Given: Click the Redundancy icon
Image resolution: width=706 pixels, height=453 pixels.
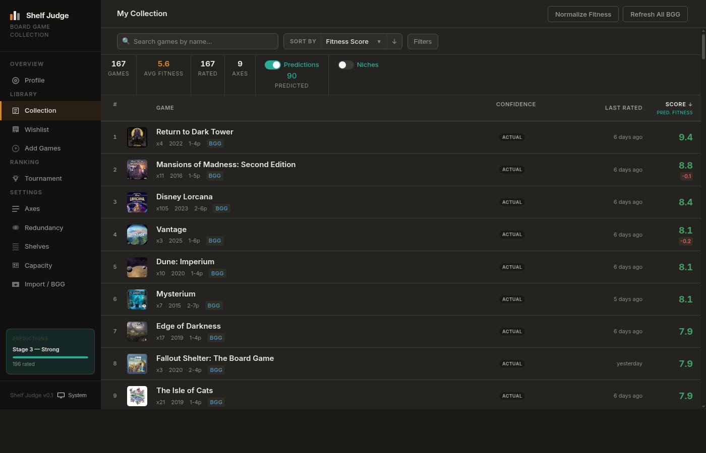Looking at the screenshot, I should point(16,228).
